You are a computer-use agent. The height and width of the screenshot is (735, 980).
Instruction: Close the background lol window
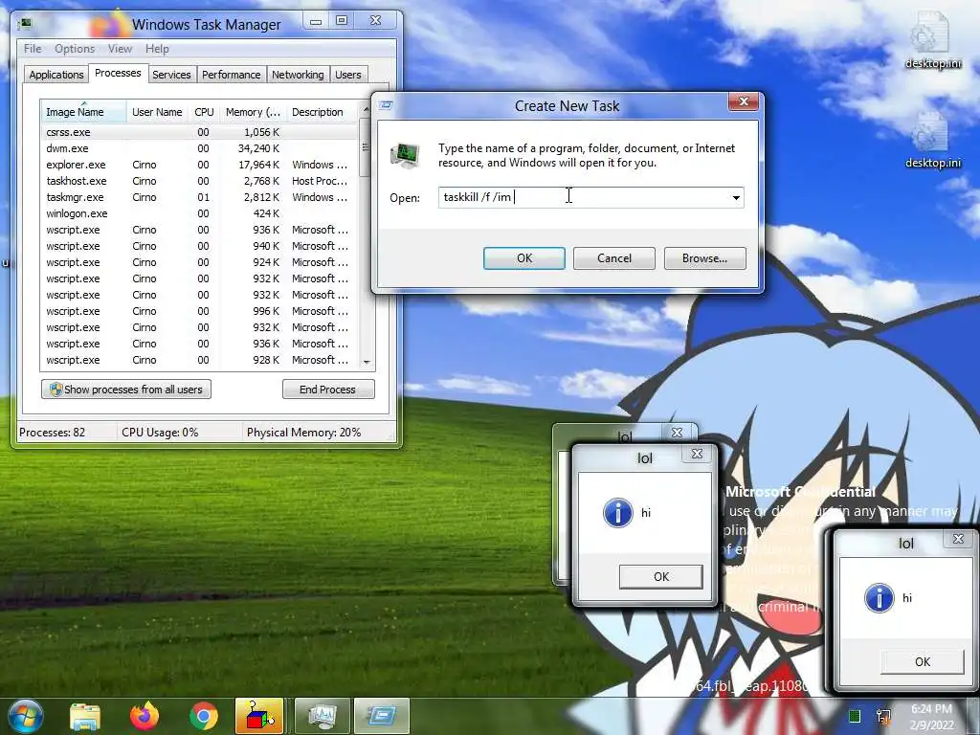[x=677, y=433]
